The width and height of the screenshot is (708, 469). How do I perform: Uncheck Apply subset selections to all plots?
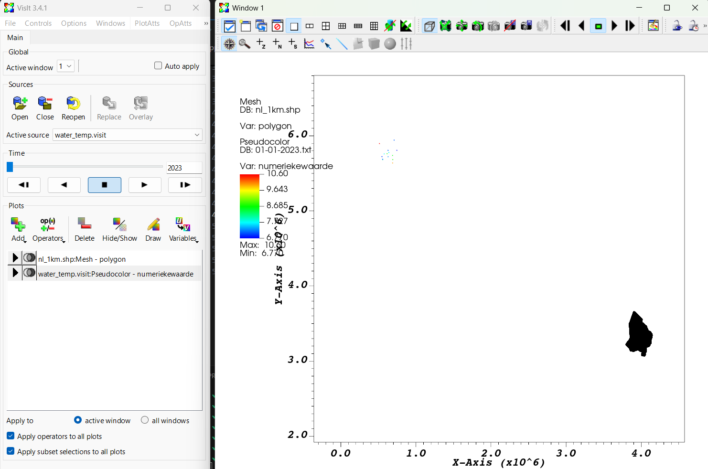pos(11,451)
